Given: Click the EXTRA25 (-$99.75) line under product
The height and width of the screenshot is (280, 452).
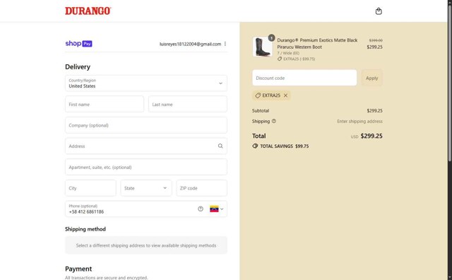Looking at the screenshot, I should 297,59.
